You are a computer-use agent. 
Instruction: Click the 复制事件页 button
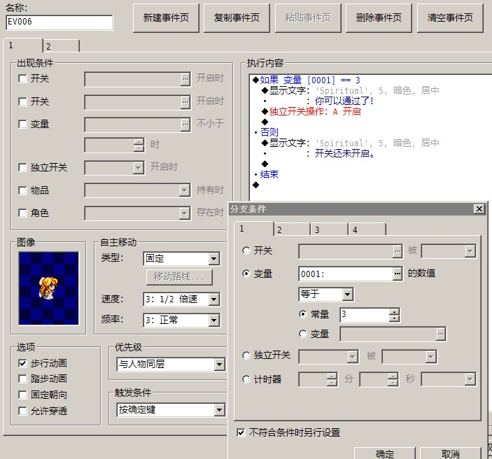237,18
